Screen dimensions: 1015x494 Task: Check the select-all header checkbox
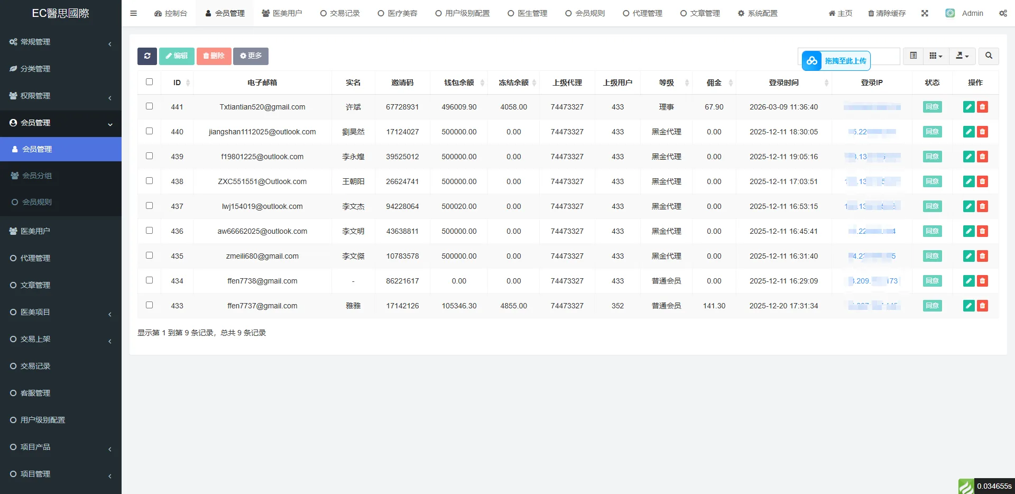149,82
